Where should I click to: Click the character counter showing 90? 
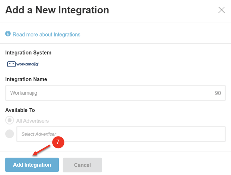pyautogui.click(x=218, y=93)
